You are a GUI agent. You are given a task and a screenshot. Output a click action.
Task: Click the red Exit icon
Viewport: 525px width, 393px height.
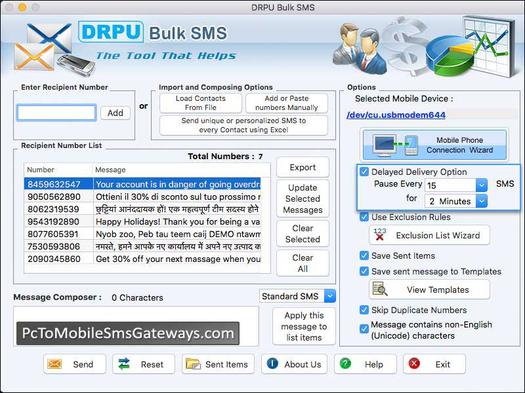click(414, 364)
